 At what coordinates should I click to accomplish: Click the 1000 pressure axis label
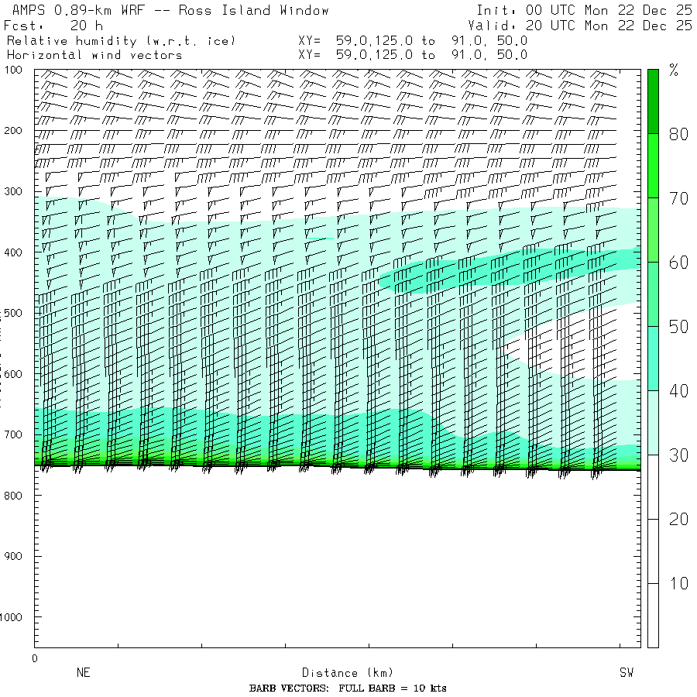click(x=11, y=617)
